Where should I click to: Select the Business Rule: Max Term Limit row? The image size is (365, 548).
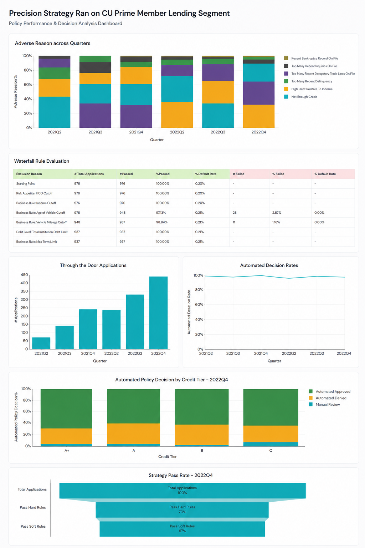(184, 242)
